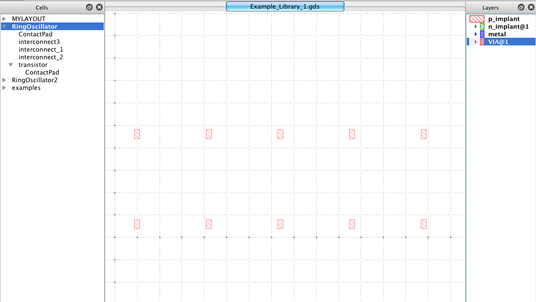Click the Layers panel title
536x302 pixels.
(x=490, y=8)
